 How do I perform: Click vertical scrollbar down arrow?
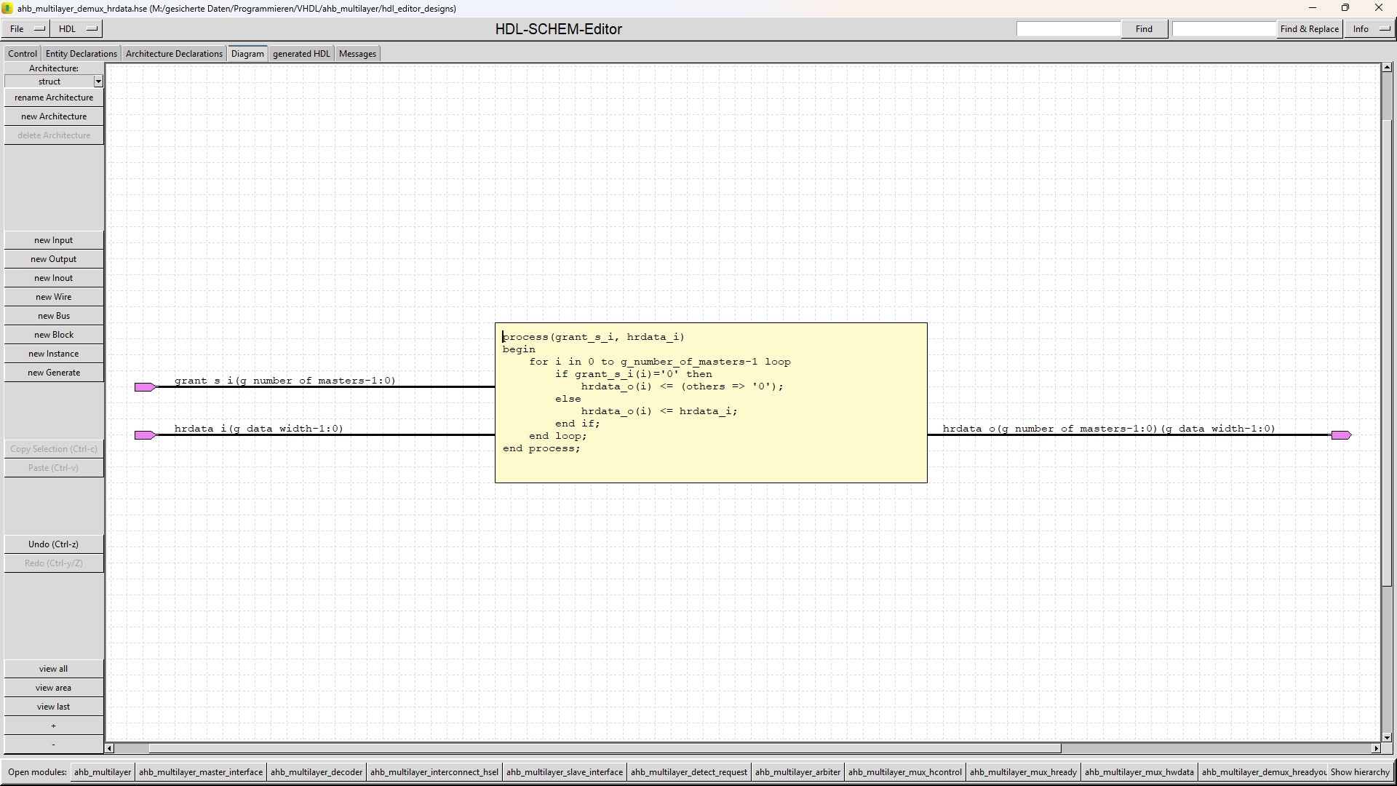pos(1387,737)
